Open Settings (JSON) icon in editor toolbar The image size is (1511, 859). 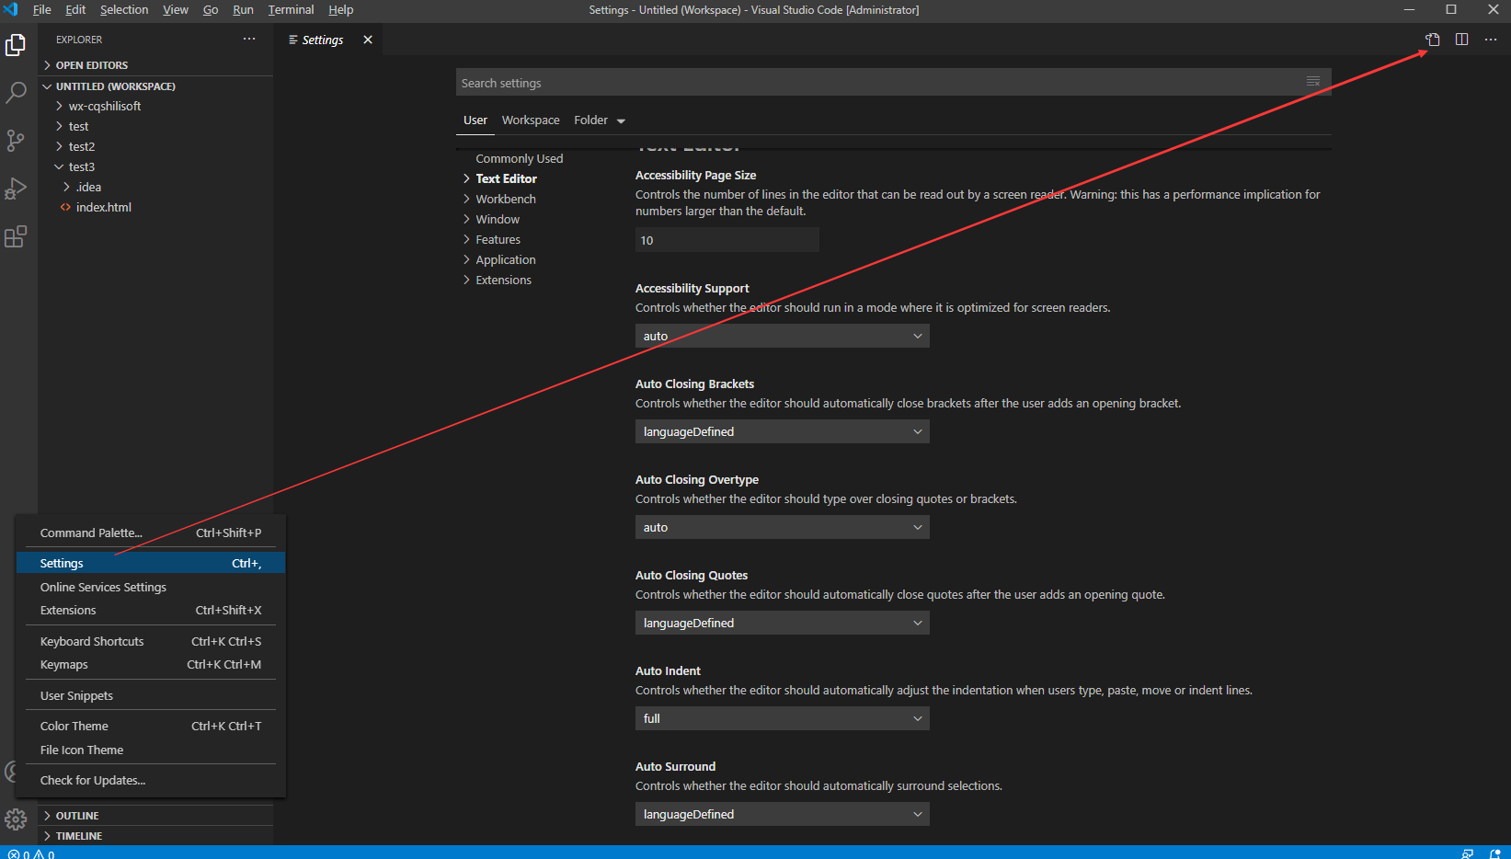pos(1433,40)
